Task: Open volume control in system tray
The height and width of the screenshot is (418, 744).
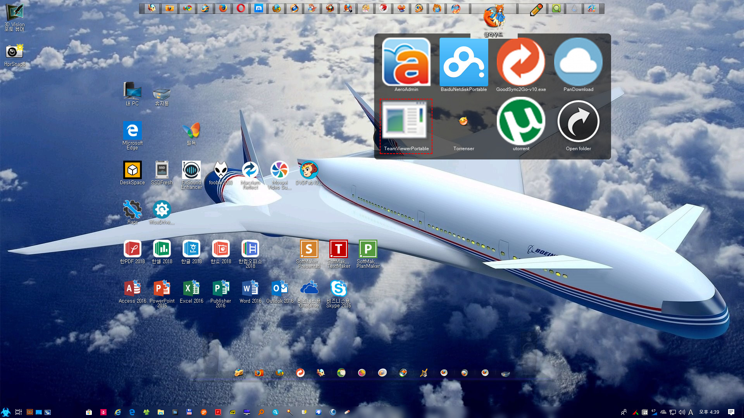Action: pyautogui.click(x=682, y=412)
